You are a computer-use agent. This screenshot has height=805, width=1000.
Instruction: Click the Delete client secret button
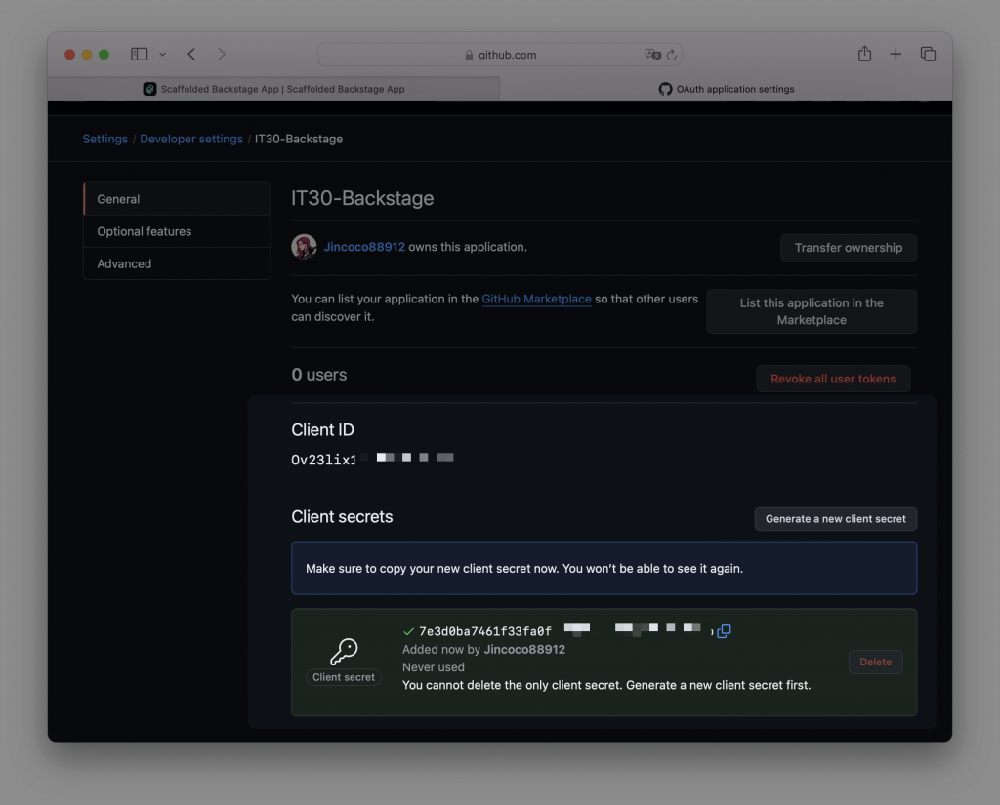click(x=875, y=662)
